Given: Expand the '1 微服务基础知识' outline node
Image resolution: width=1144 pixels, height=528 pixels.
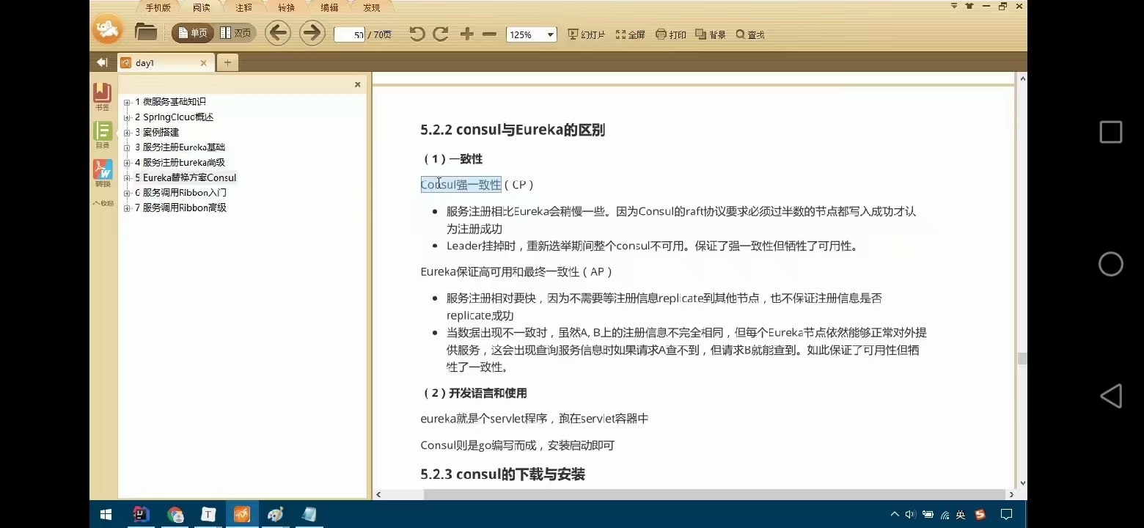Looking at the screenshot, I should point(127,103).
